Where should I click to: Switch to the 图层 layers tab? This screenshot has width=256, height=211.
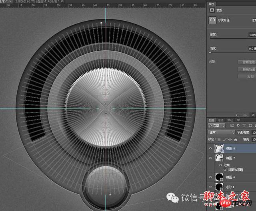coord(211,120)
